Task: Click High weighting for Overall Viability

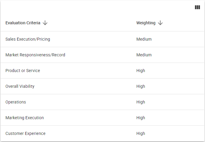Action: tap(141, 86)
